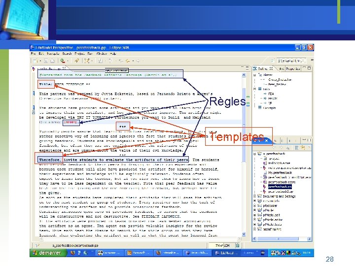
Task: Switch to the Properties tab
Action: click(293, 68)
